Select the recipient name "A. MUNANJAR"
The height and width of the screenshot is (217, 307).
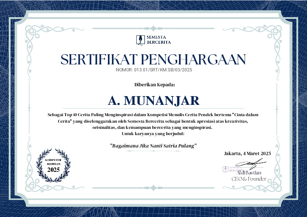pyautogui.click(x=154, y=100)
